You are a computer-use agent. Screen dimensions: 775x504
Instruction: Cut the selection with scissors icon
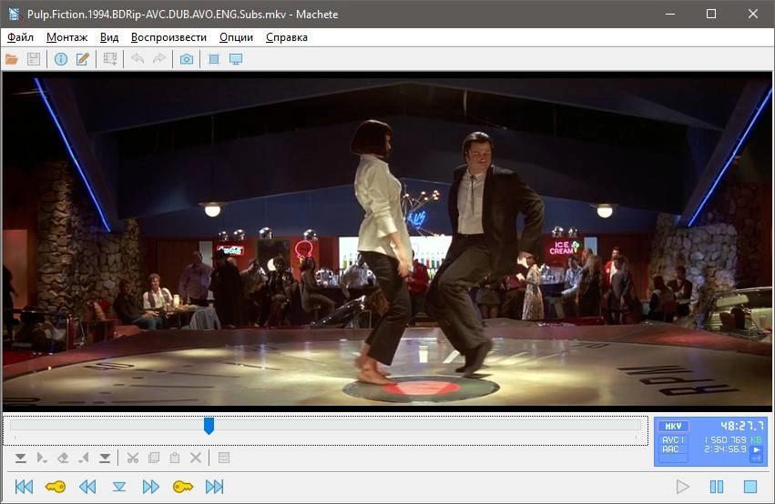pos(132,459)
